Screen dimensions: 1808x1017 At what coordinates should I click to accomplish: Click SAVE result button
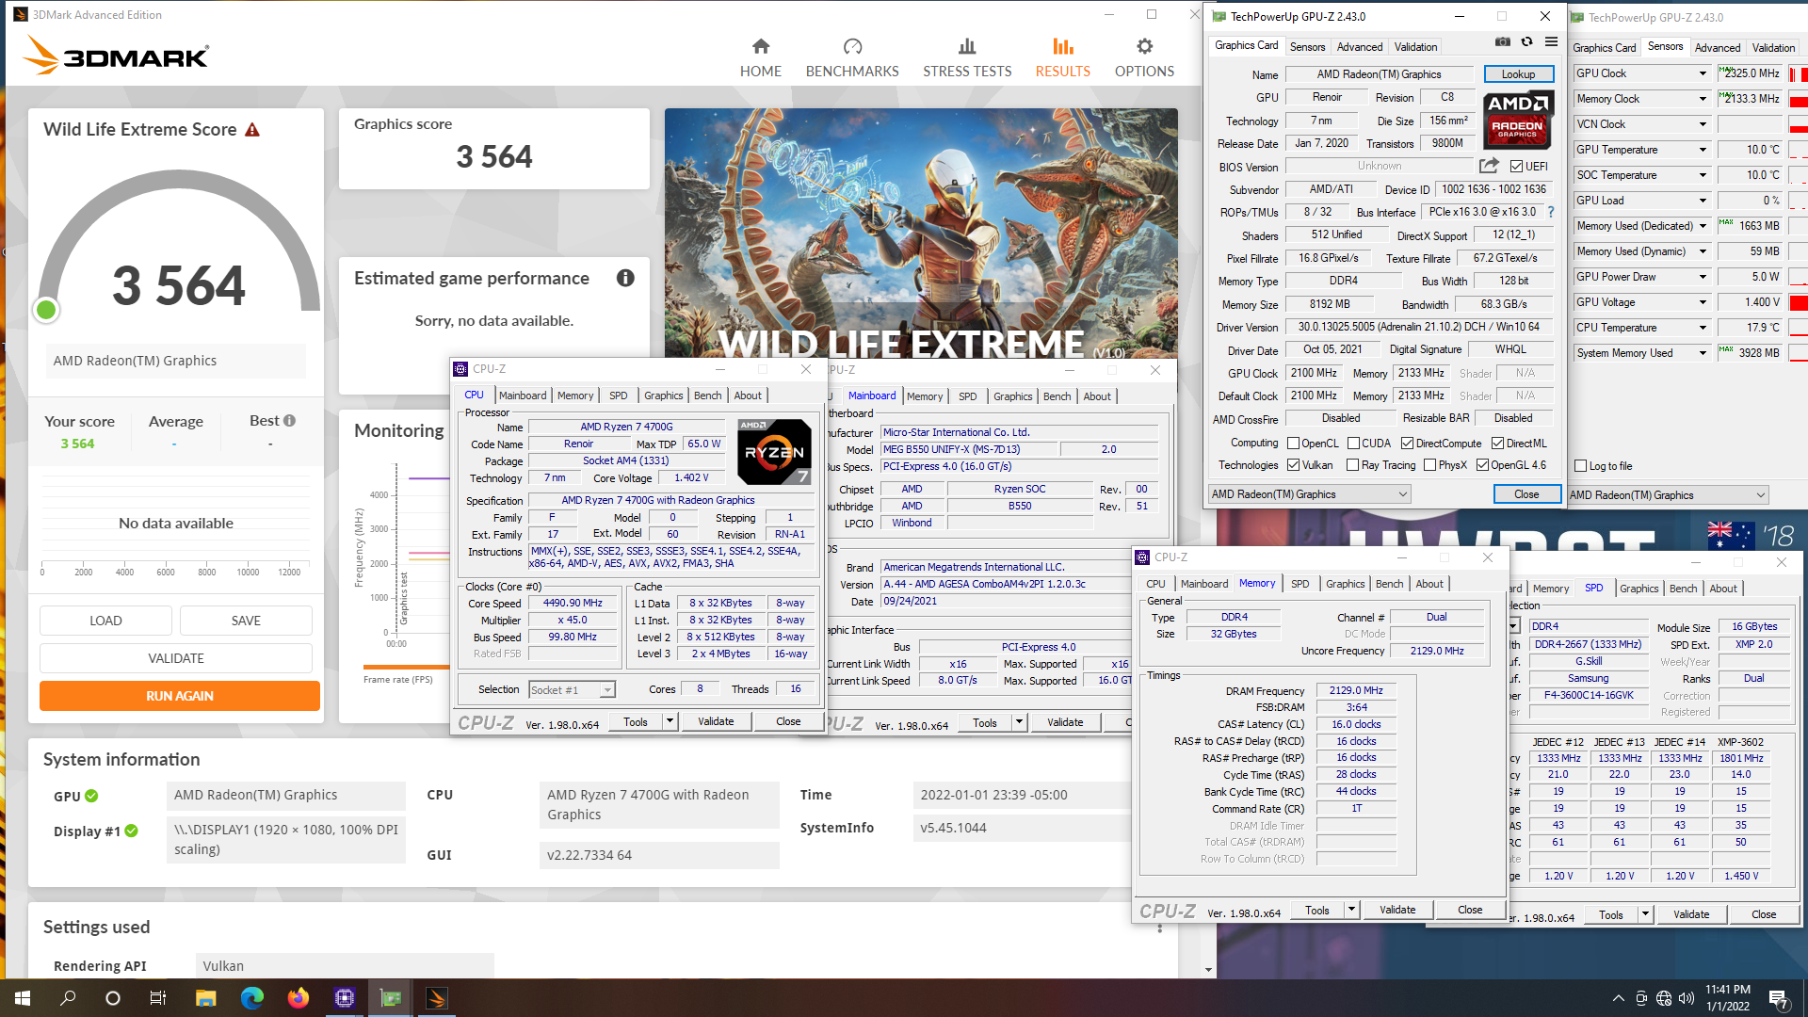tap(246, 621)
